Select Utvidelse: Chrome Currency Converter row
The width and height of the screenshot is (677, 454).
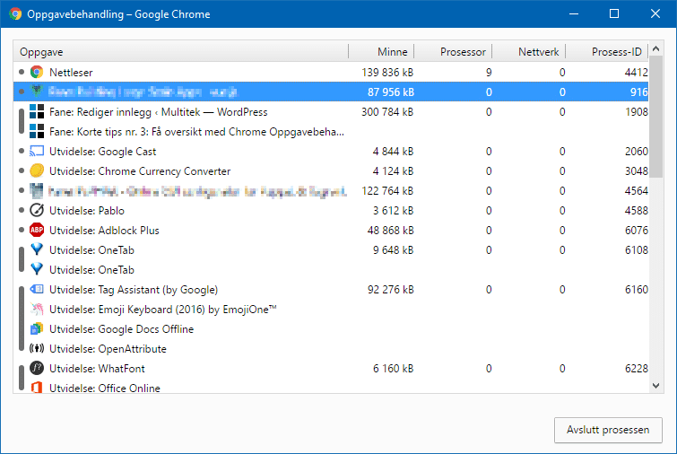(331, 171)
